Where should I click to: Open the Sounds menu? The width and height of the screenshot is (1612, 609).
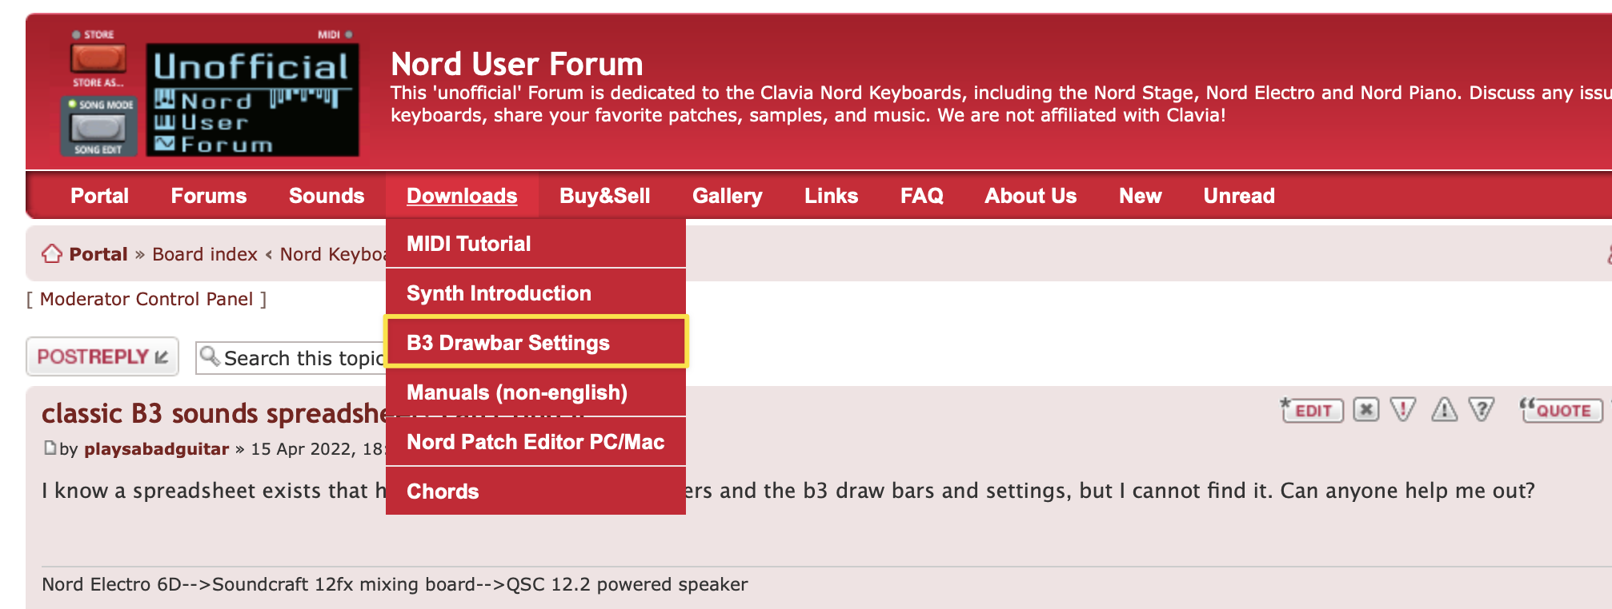(x=327, y=196)
